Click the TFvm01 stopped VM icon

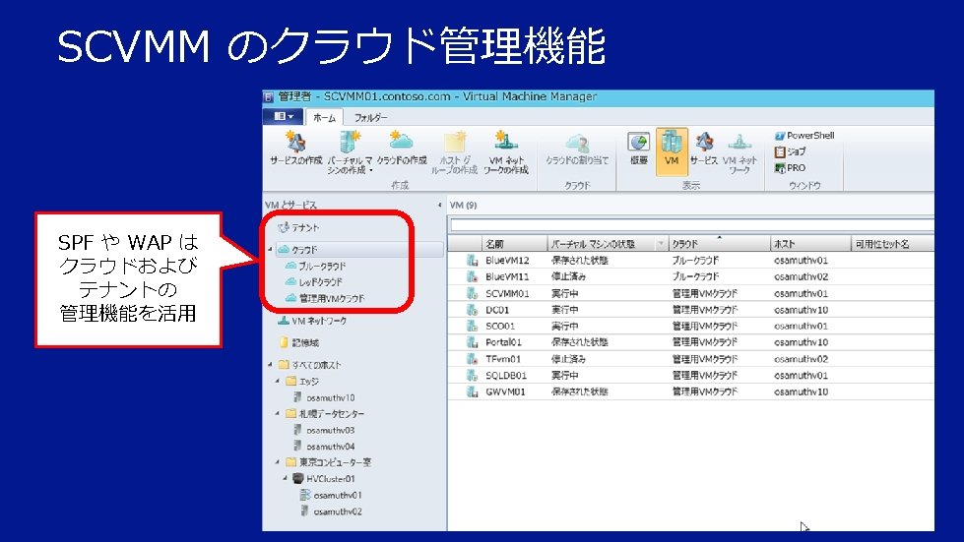(473, 359)
